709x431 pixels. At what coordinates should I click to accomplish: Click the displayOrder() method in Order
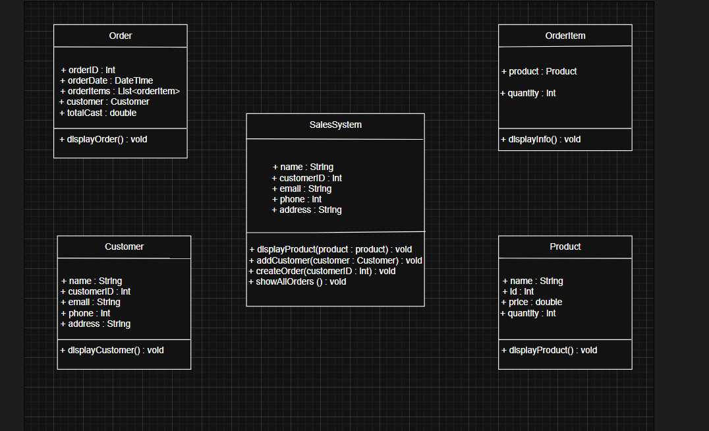(x=103, y=140)
